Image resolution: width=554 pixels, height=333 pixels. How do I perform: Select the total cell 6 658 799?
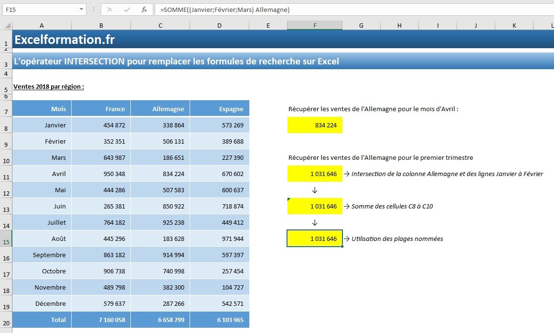pos(160,320)
